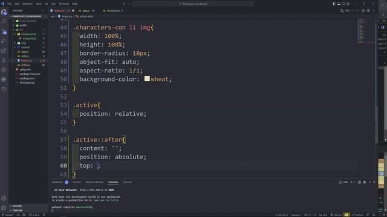Open editor more actions ellipsis
The height and width of the screenshot is (217, 387).
[x=374, y=11]
